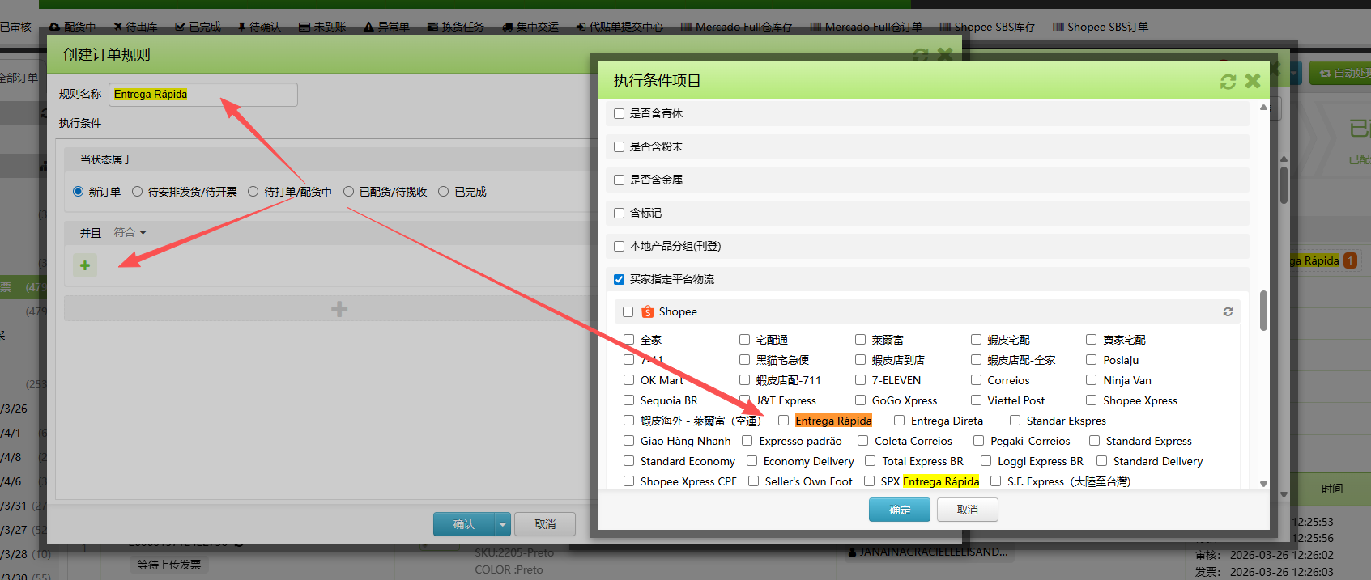The image size is (1371, 580).
Task: Click the 规则名称 input field
Action: pyautogui.click(x=202, y=95)
